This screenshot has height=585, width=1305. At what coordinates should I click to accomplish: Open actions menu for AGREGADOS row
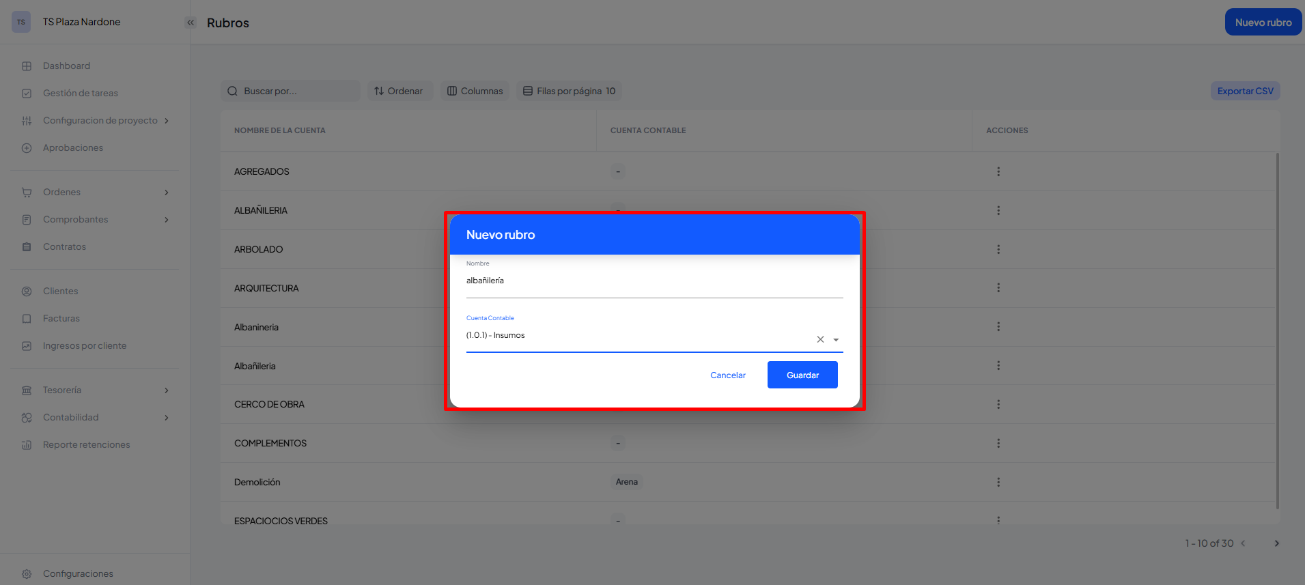tap(998, 172)
